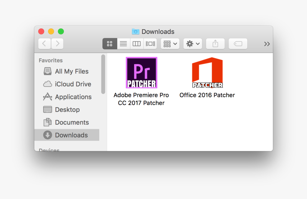Go back with the left arrow button
The image size is (307, 199).
pos(45,43)
